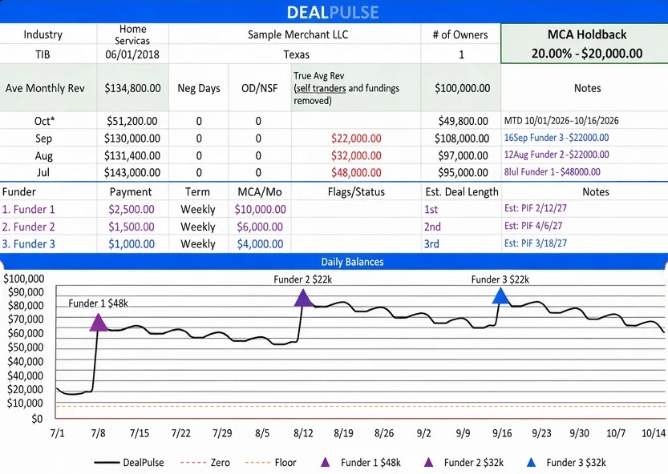Viewport: 668px width, 474px height.
Task: Click the $100,000 y-axis label
Action: pos(24,279)
